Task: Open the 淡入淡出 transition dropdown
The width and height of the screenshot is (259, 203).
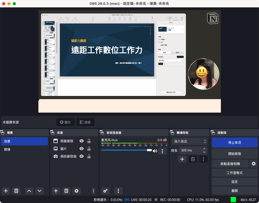Action: [189, 141]
